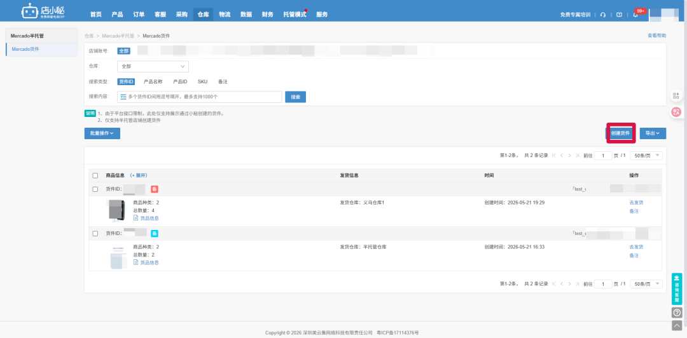Select 产品ID search type
Viewport: 687px width, 338px height.
[180, 81]
